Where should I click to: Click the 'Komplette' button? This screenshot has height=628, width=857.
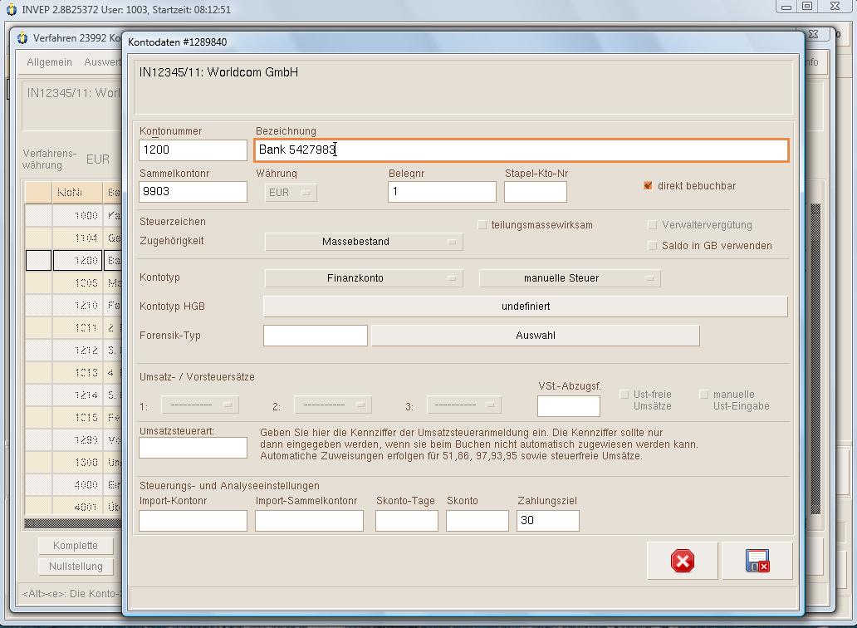tap(76, 546)
